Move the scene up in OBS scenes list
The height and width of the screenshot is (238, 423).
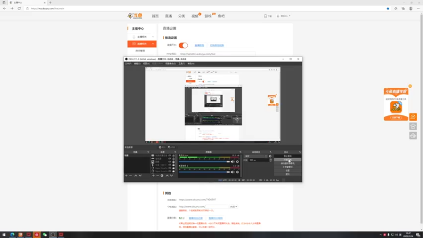point(136,176)
